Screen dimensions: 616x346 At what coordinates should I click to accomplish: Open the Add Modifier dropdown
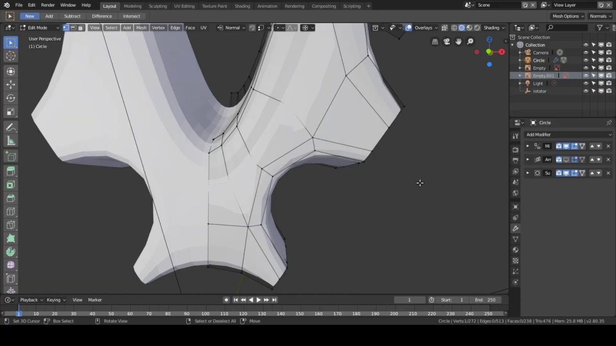[568, 135]
